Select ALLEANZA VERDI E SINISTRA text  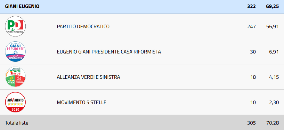[88, 77]
